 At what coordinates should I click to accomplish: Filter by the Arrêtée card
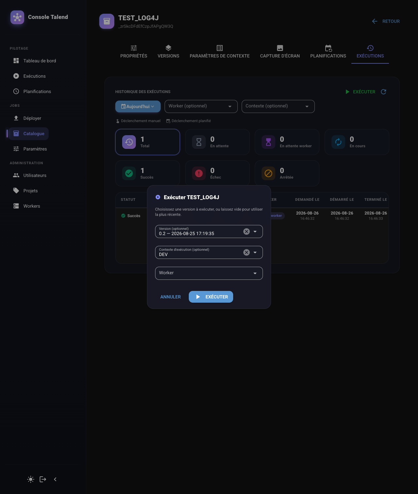click(287, 173)
